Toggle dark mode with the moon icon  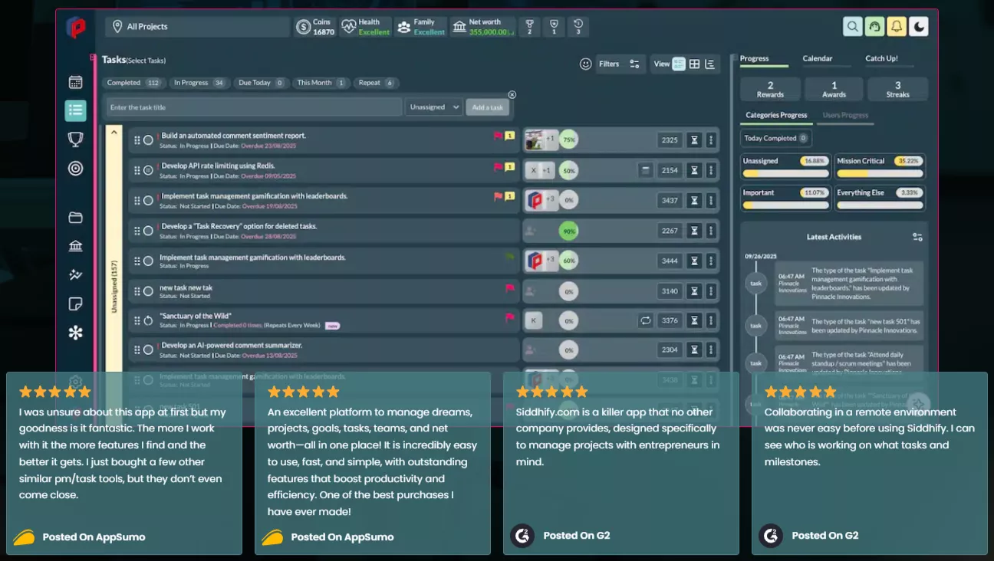point(919,27)
